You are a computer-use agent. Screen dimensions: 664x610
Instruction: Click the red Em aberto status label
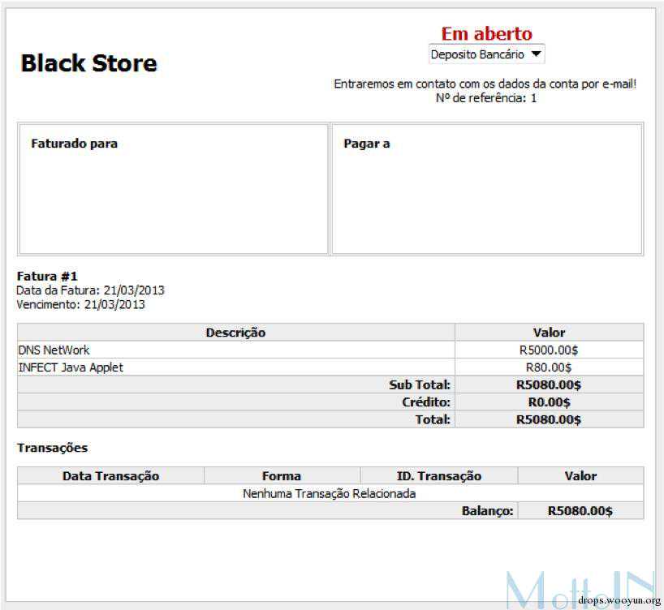486,33
